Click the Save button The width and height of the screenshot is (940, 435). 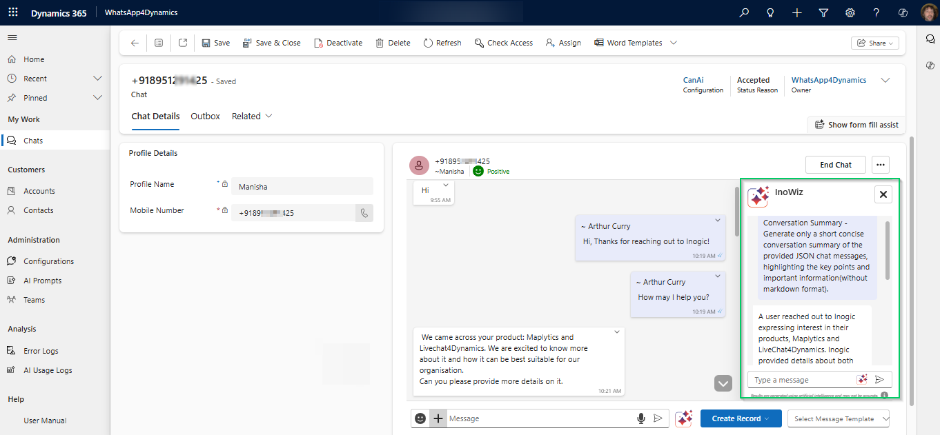215,43
